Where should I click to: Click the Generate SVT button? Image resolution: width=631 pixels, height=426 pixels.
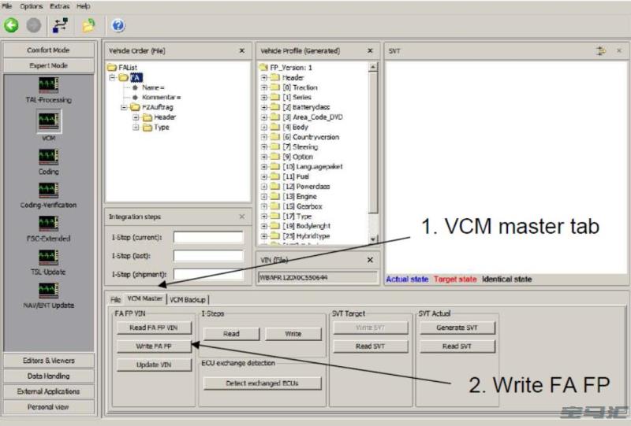[x=457, y=328]
